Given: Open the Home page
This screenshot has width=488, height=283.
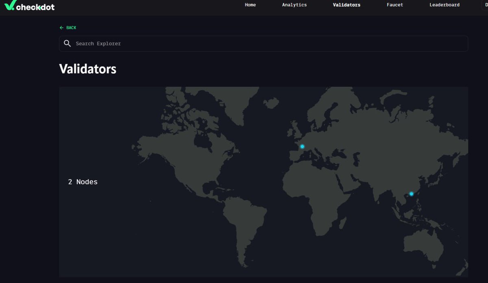Looking at the screenshot, I should click(x=250, y=5).
